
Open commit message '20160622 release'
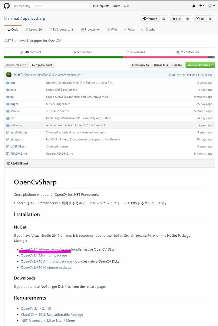point(58,111)
